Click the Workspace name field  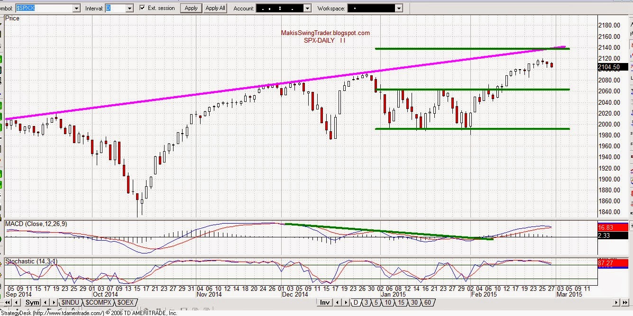pyautogui.click(x=371, y=8)
